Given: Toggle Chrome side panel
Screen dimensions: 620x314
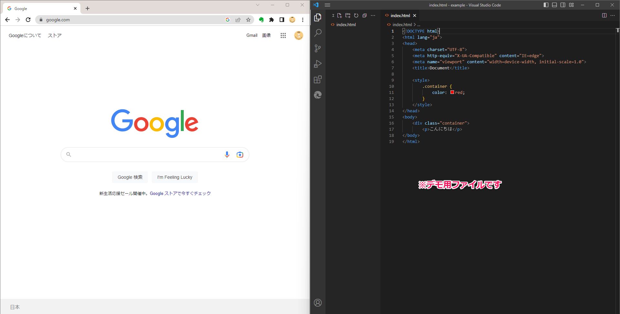Looking at the screenshot, I should (x=282, y=20).
